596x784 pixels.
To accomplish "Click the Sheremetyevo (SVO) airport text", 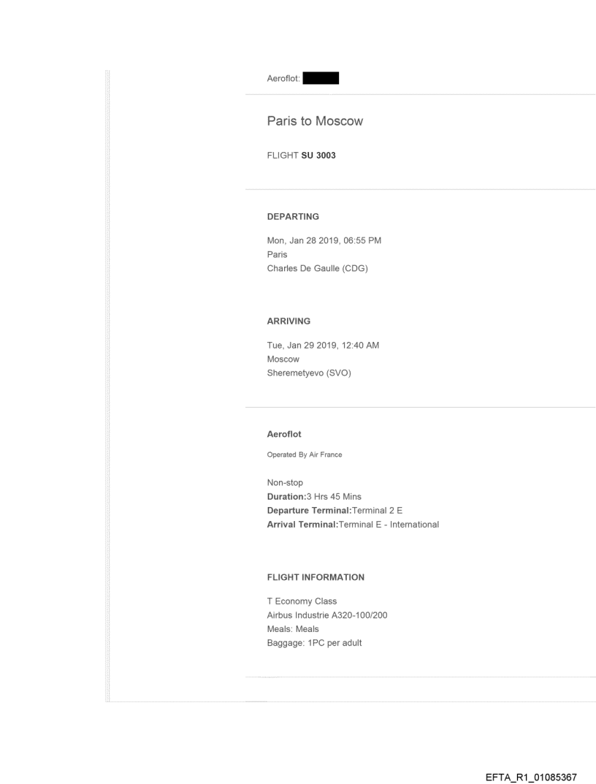I will (x=310, y=371).
